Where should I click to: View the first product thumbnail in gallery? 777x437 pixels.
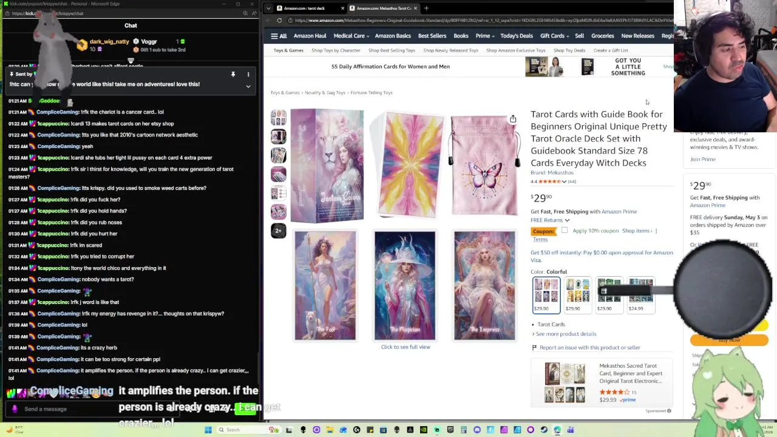(x=279, y=117)
